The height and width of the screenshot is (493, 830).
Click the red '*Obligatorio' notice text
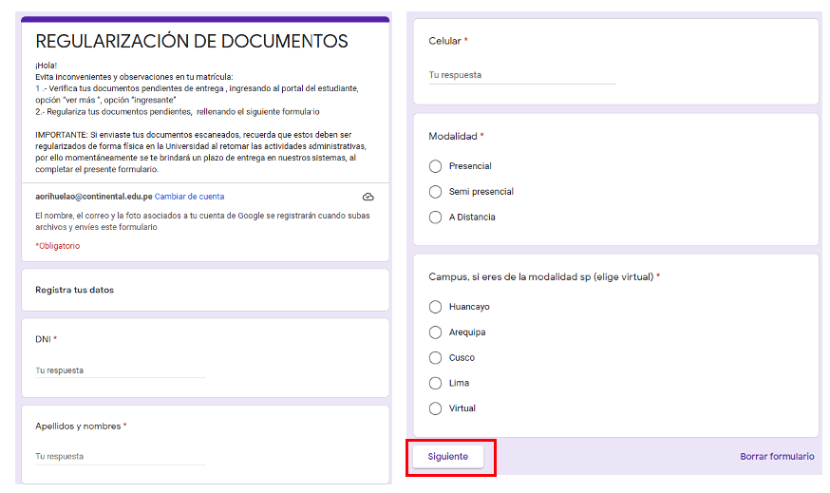(x=57, y=246)
